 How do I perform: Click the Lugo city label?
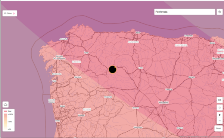(86, 52)
